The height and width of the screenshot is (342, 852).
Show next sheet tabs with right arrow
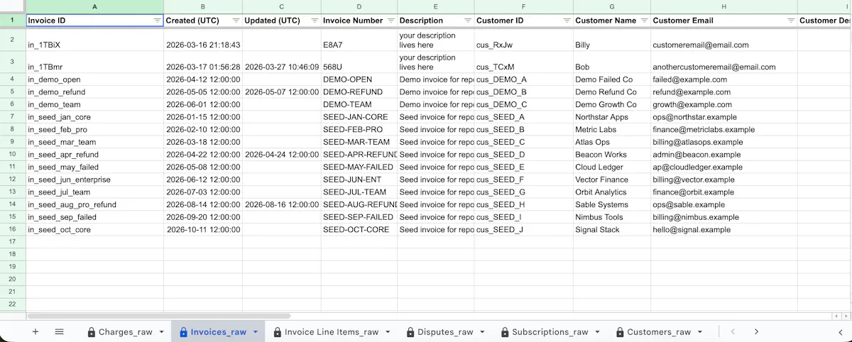click(x=757, y=331)
